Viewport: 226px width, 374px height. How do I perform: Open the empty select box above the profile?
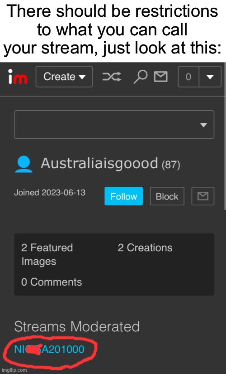click(x=114, y=125)
